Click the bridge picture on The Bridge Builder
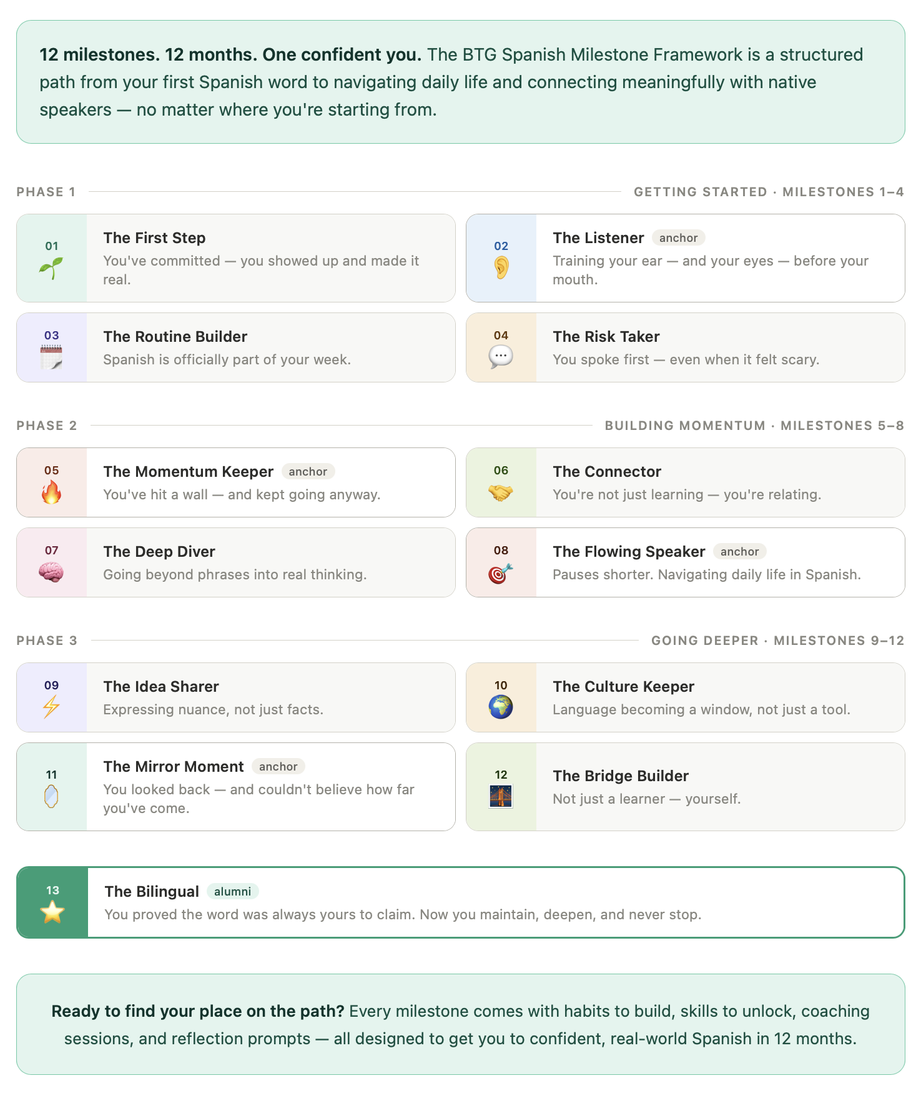This screenshot has height=1113, width=921. click(x=501, y=797)
